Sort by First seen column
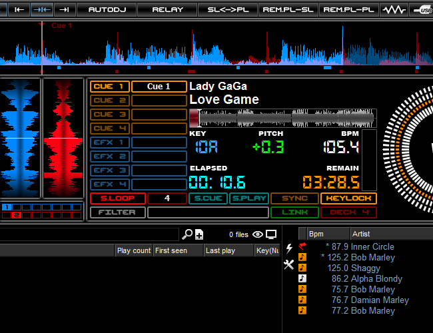Viewport: 433px width, 333px height. coord(178,250)
